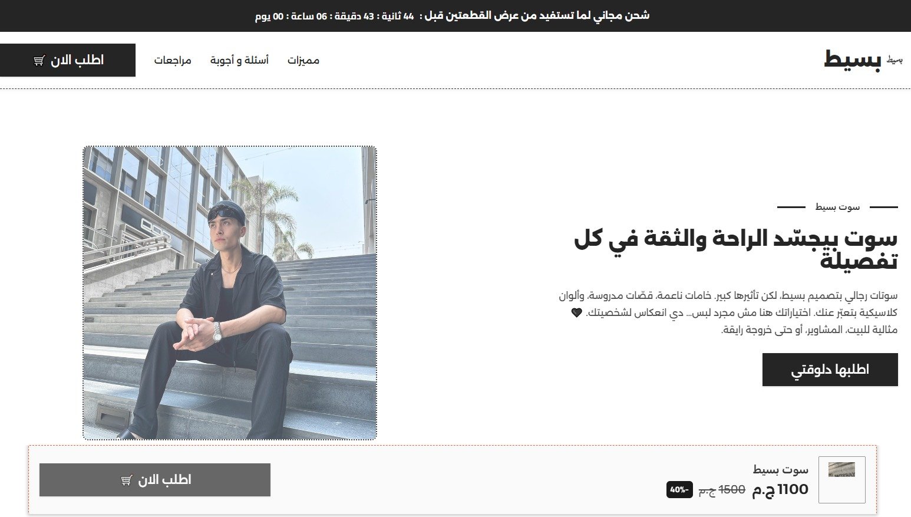911x517 pixels.
Task: Click the black heart emoji in description
Action: [576, 312]
